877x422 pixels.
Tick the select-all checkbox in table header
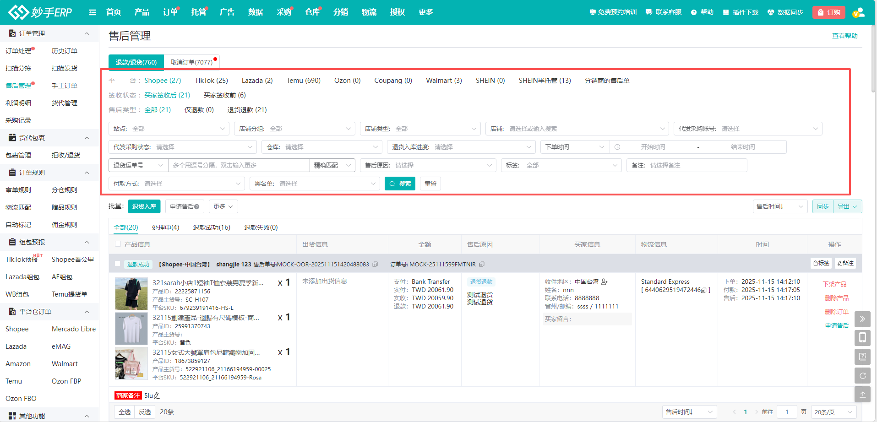point(118,244)
